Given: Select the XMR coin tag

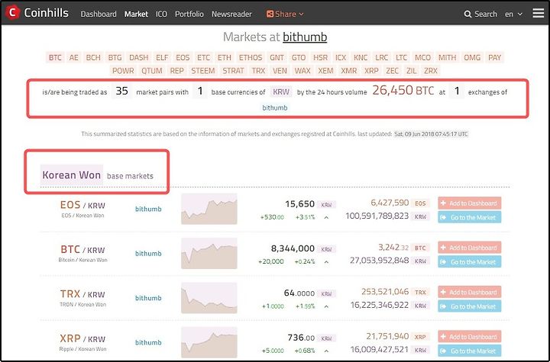Looking at the screenshot, I should (348, 71).
